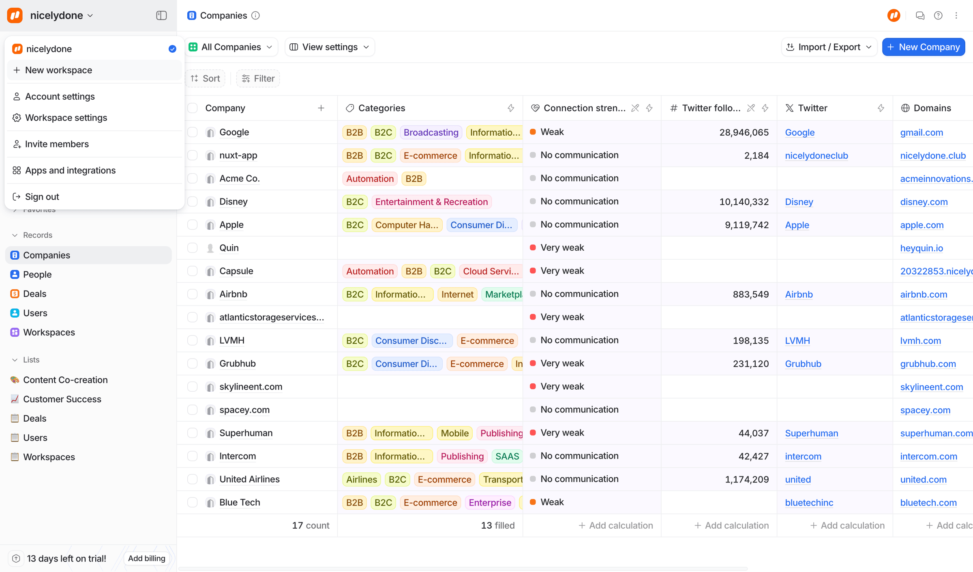The image size is (973, 572).
Task: Click the Entertainment & Recreation tag
Action: [431, 202]
